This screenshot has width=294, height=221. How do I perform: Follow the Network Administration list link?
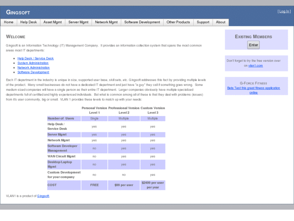point(34,68)
